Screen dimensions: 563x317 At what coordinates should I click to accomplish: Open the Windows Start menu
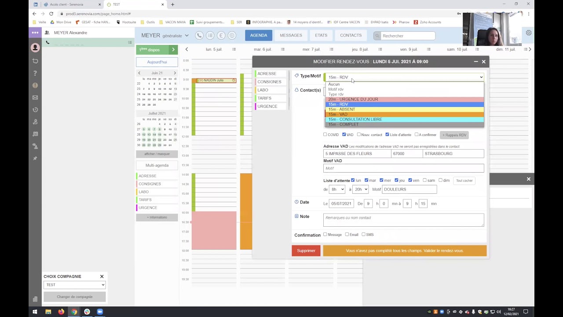click(35, 312)
